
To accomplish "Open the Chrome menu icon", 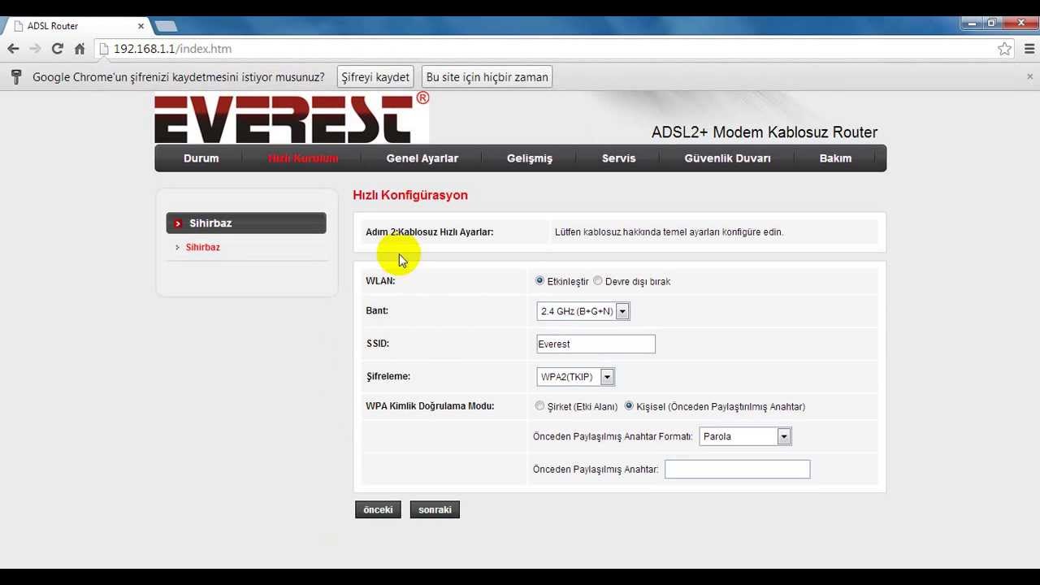I will point(1029,49).
